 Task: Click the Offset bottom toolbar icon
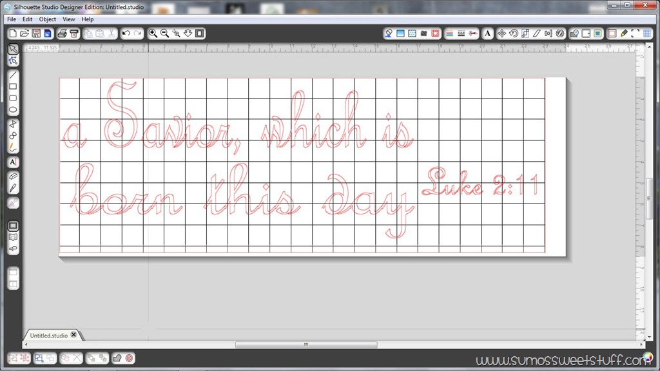[129, 358]
